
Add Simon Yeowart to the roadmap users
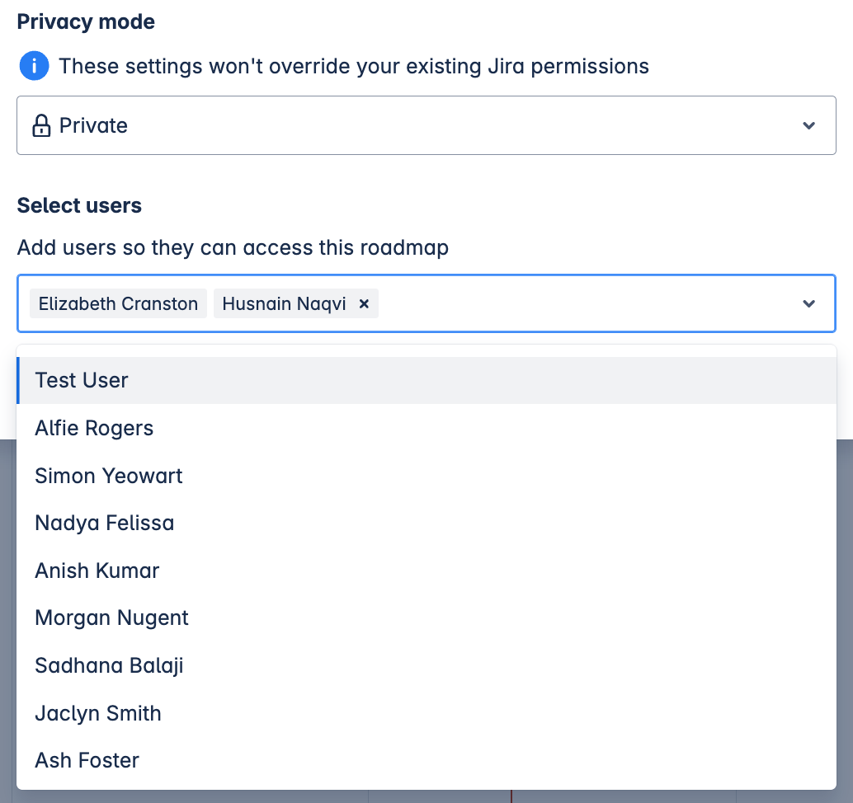coord(109,476)
